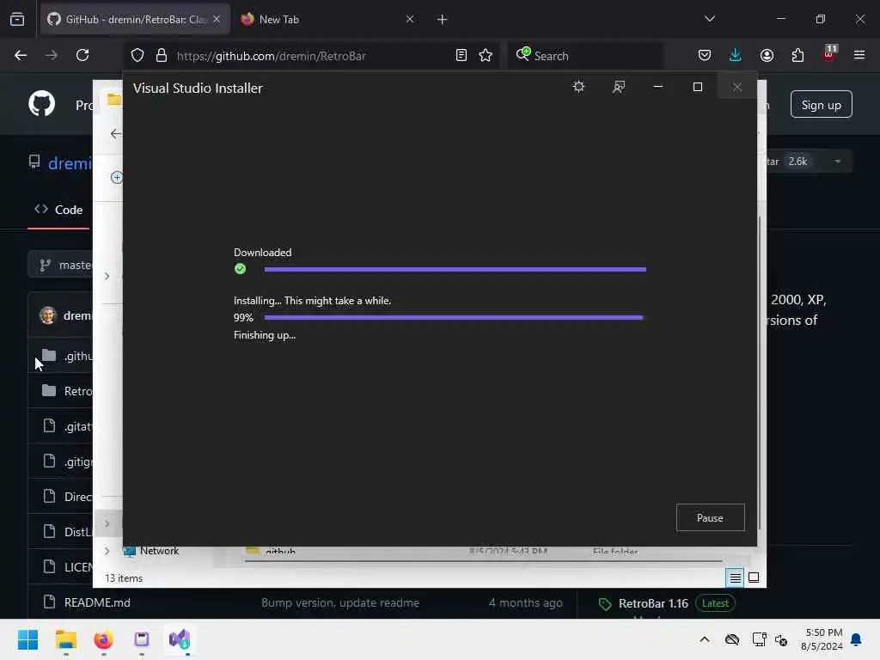Switch File Explorer to details view
Screen dimensions: 880x660
pyautogui.click(x=736, y=577)
